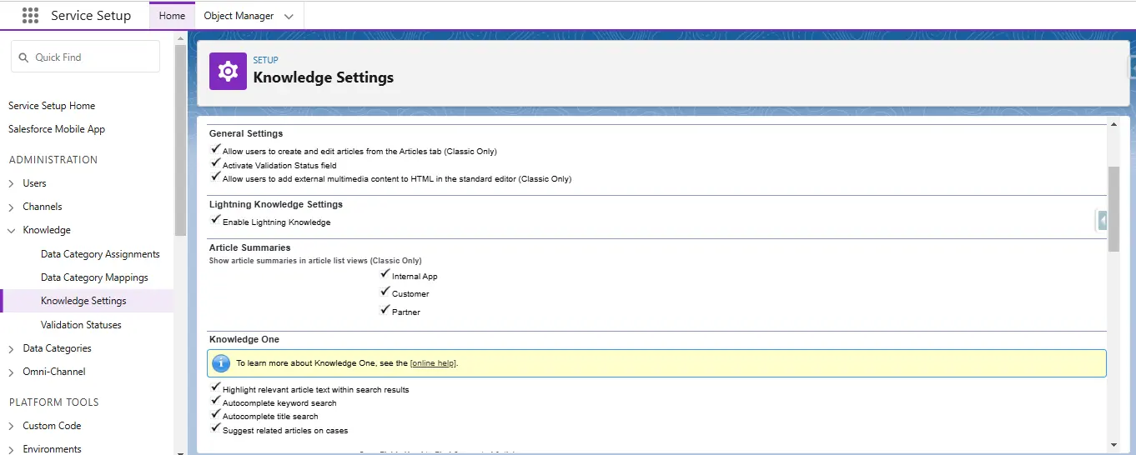Toggle Highlight relevant article text checkbox
The height and width of the screenshot is (455, 1136).
216,387
